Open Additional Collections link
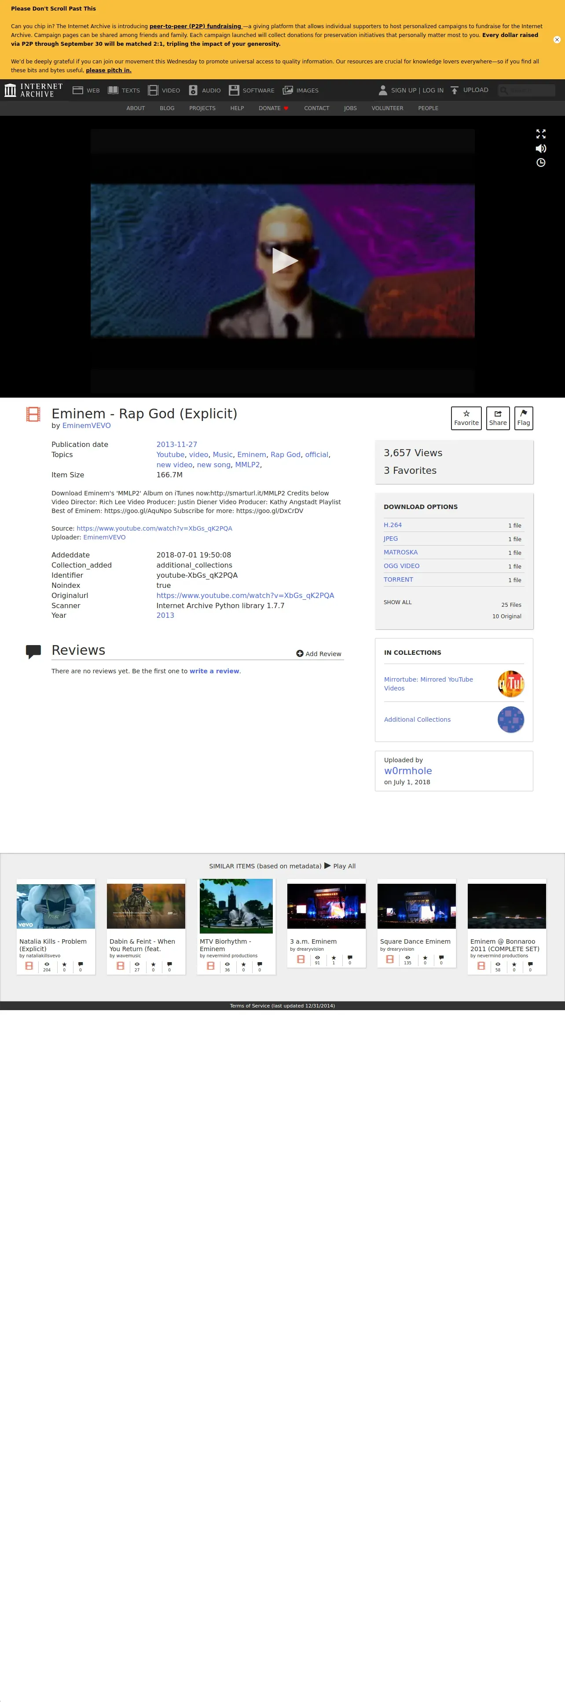The height and width of the screenshot is (1705, 565). click(417, 720)
